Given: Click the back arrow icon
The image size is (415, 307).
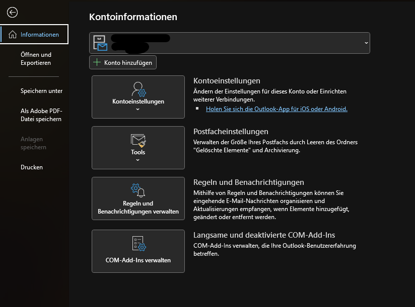Looking at the screenshot, I should coord(12,13).
